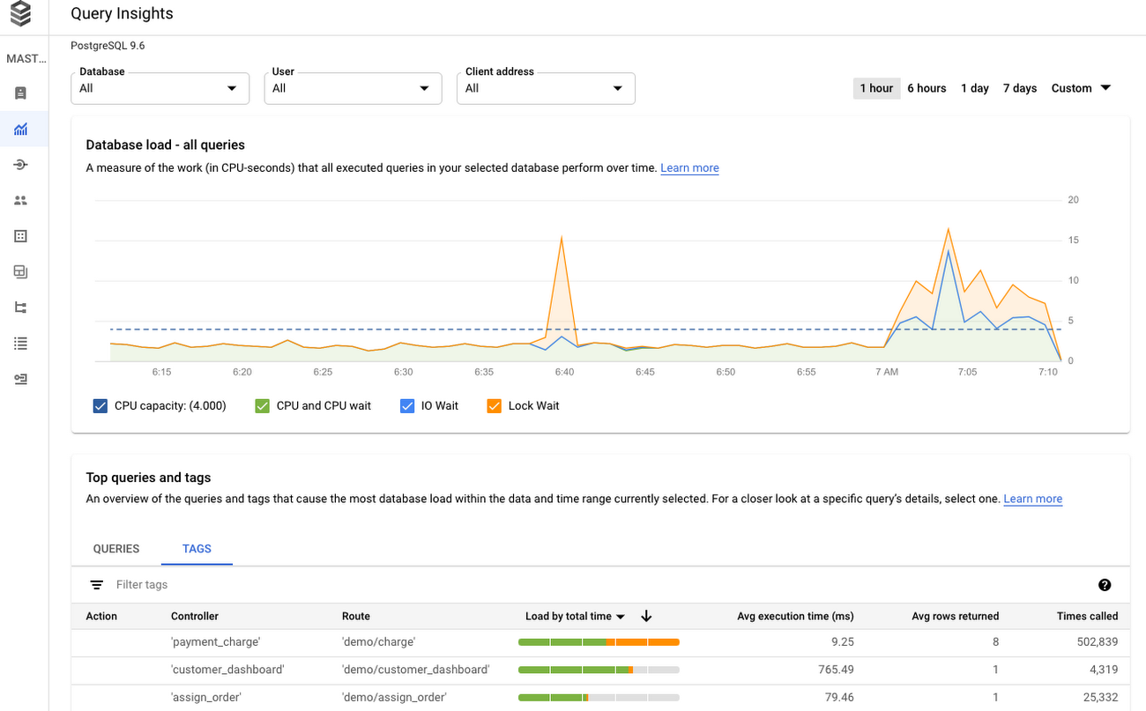Click the 'demo/charge' route cell
Viewport: 1146px width, 711px height.
click(x=378, y=642)
